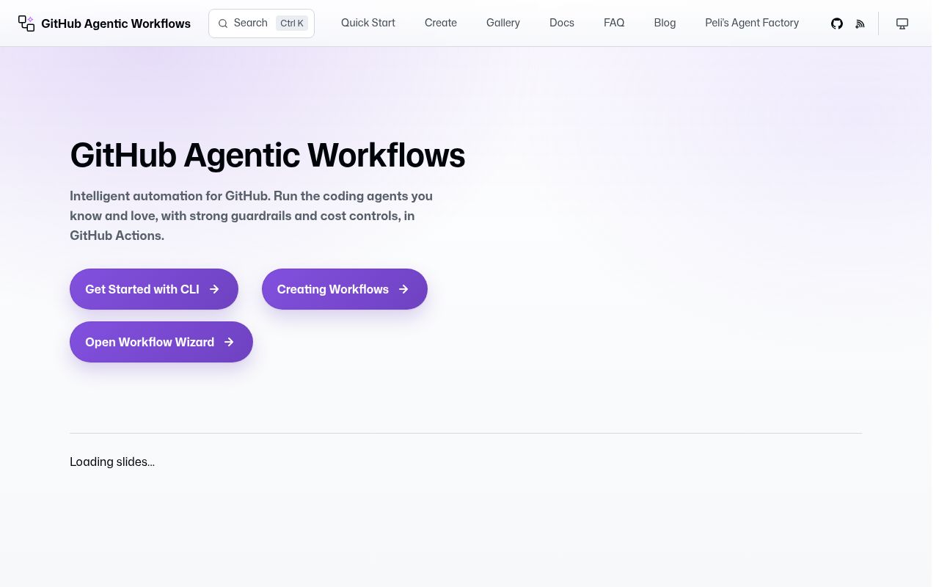939x587 pixels.
Task: Click Get Started with CLI button
Action: pyautogui.click(x=154, y=289)
